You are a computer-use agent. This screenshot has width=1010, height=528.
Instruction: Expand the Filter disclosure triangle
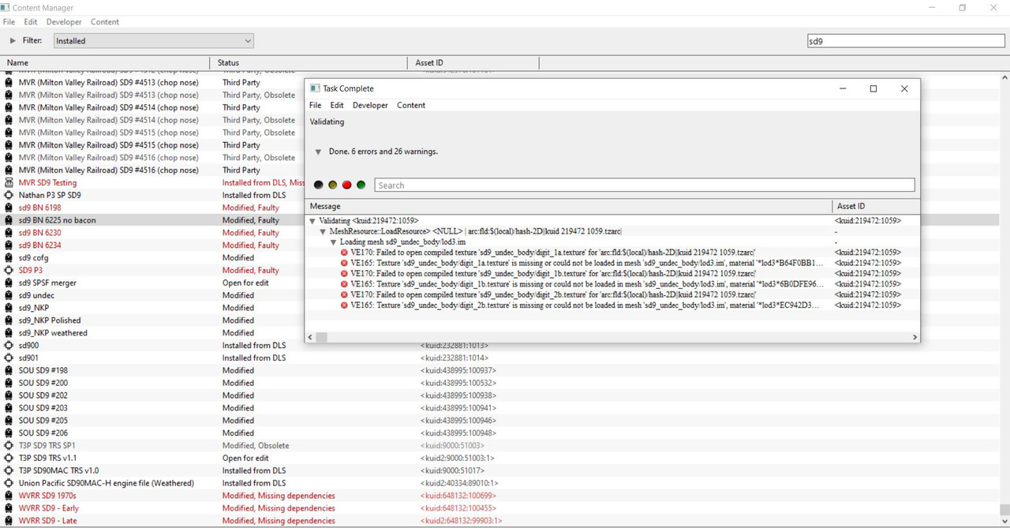coord(13,40)
